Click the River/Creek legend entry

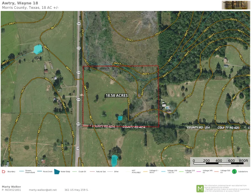[x=45, y=171]
